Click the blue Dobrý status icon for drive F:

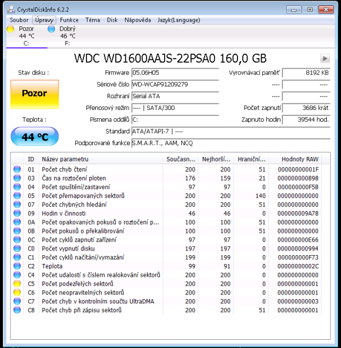[51, 29]
